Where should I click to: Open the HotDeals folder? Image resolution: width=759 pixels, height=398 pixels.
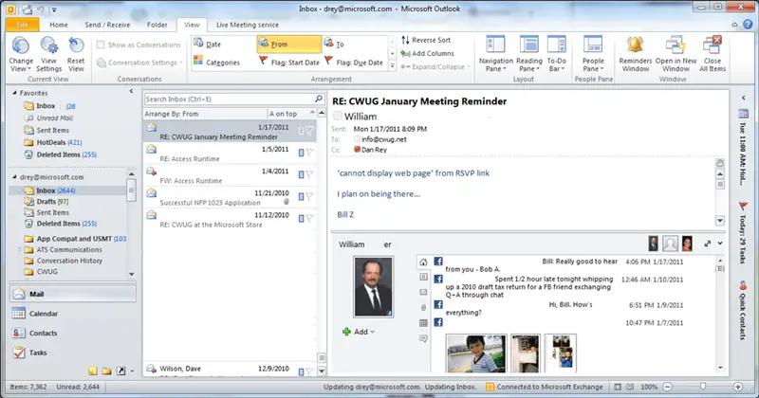(x=51, y=143)
